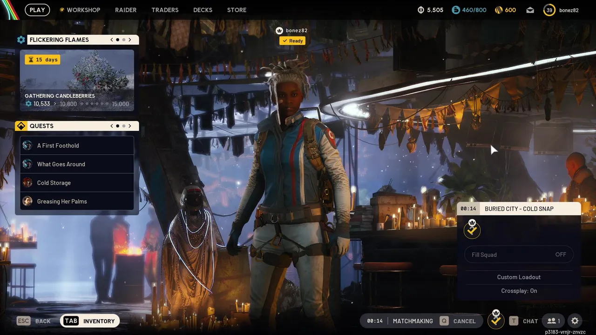Select first page dot in Flickering Flames
Screen dimensions: 596x335
pyautogui.click(x=117, y=40)
